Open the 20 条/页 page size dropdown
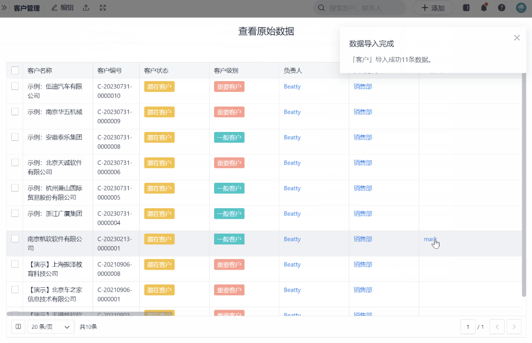 click(x=51, y=326)
